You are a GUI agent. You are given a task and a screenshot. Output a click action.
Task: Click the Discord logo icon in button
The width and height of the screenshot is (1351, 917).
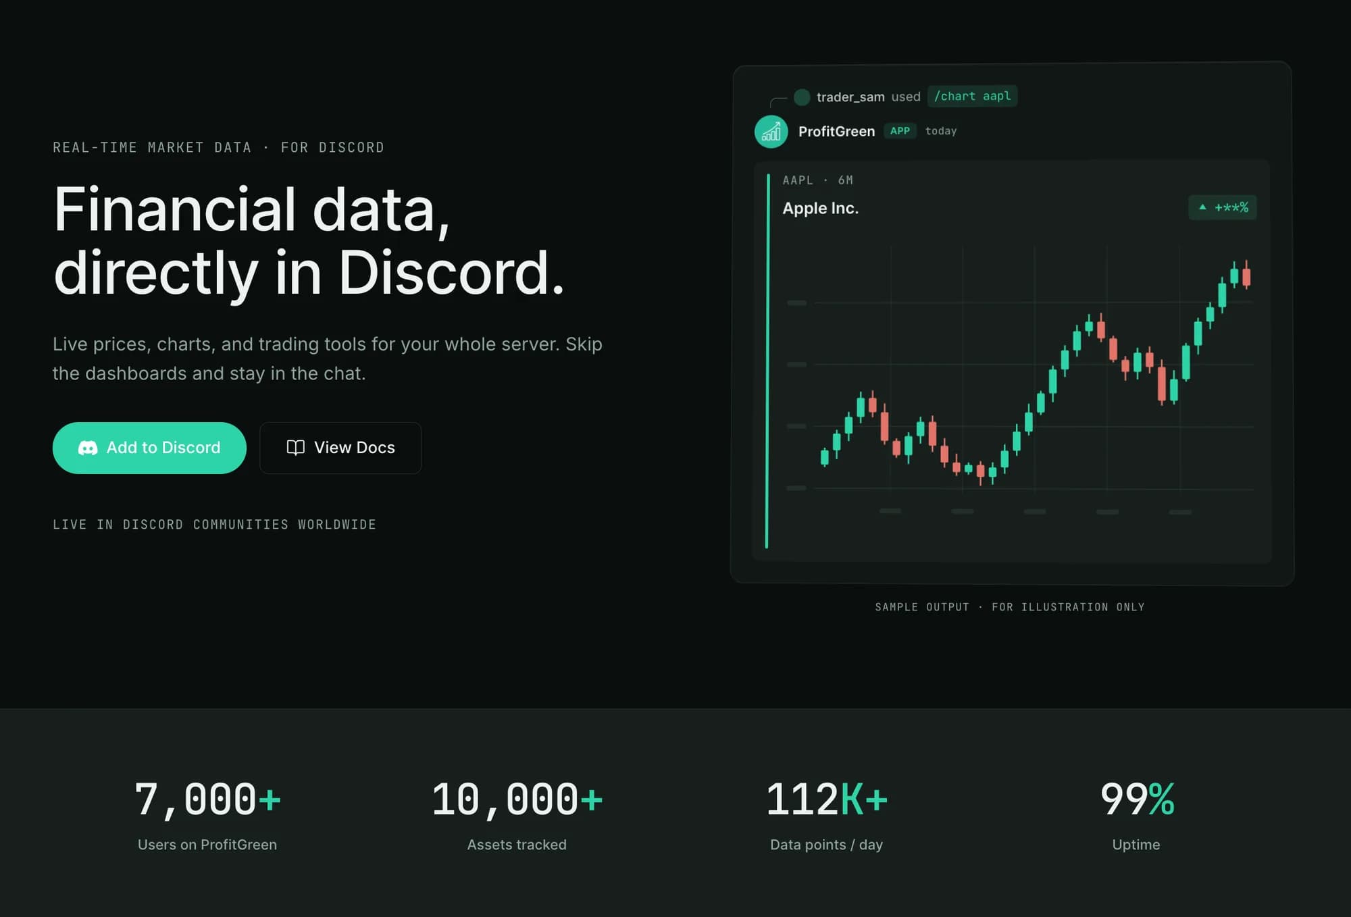pos(88,448)
